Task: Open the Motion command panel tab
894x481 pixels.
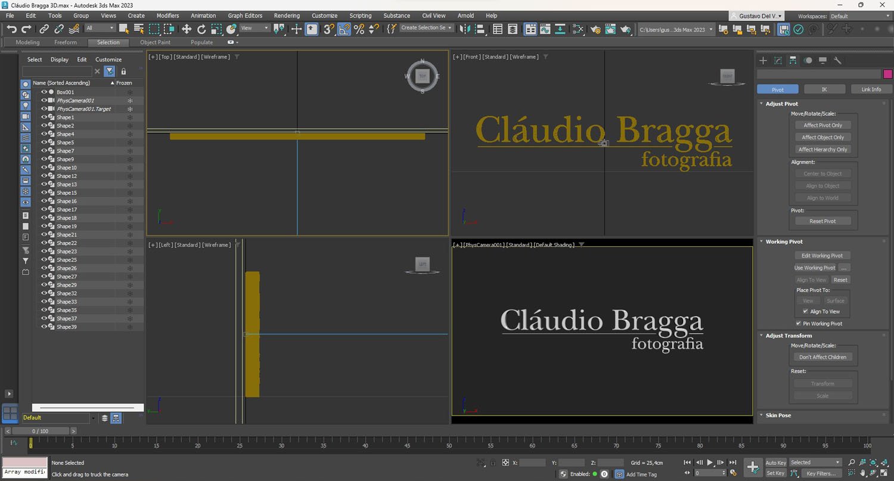Action: 808,60
